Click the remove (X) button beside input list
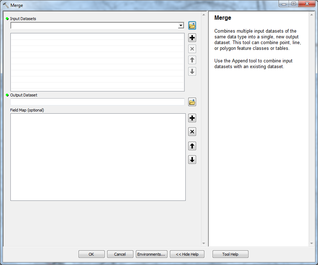318x265 pixels. pyautogui.click(x=192, y=49)
